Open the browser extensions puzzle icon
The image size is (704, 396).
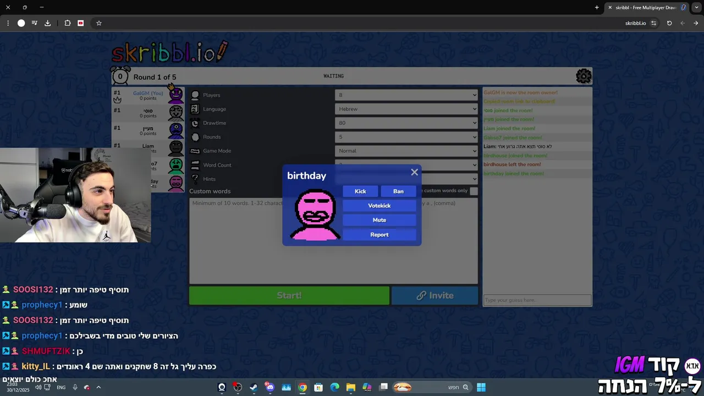[x=68, y=23]
